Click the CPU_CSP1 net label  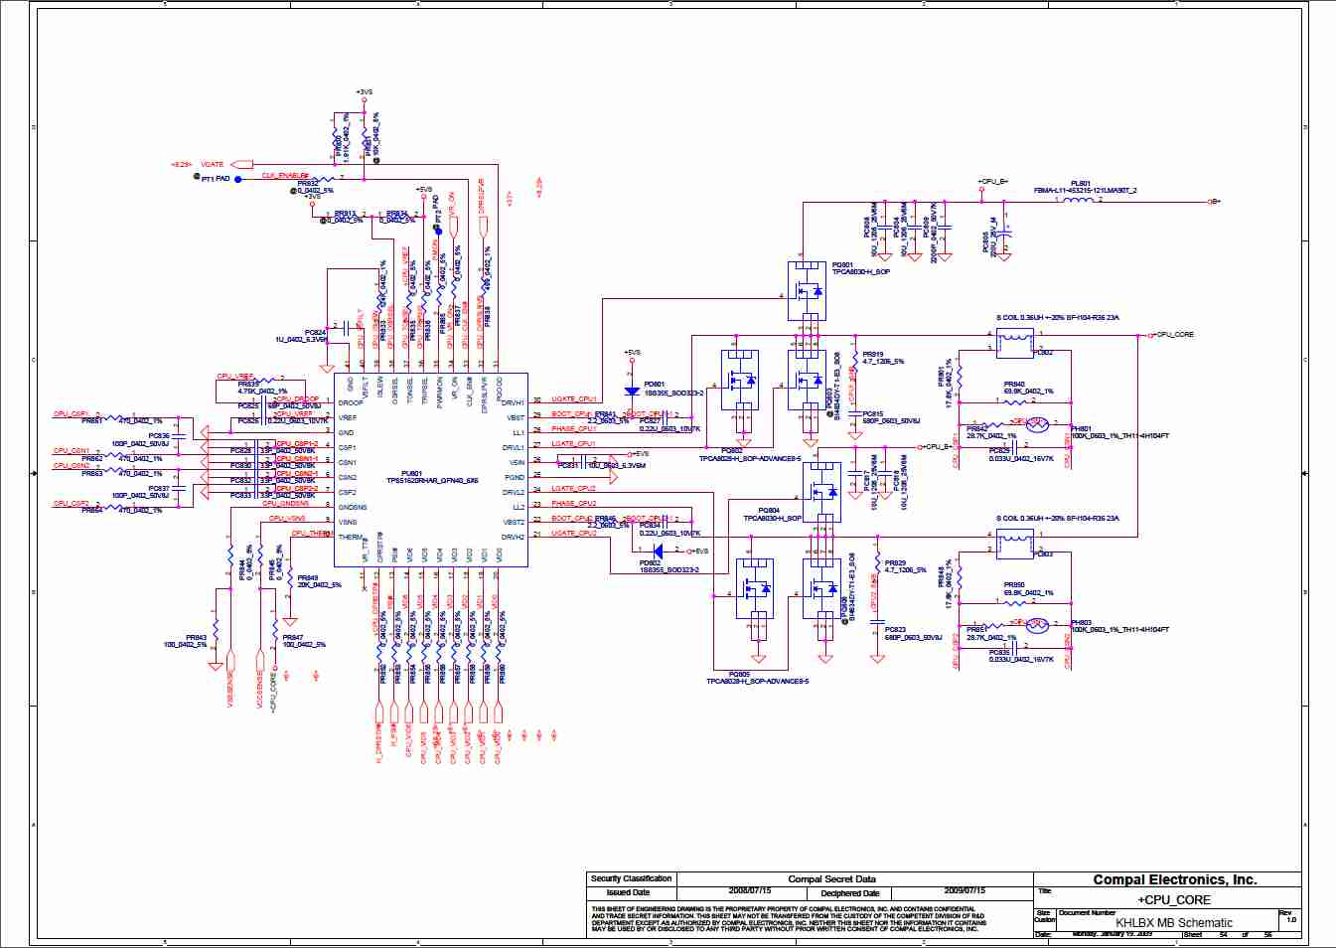click(71, 414)
